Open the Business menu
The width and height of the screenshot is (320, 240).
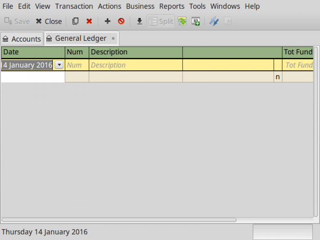(140, 6)
